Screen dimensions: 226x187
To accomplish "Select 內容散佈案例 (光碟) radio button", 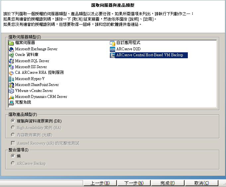I will [x=13, y=135].
